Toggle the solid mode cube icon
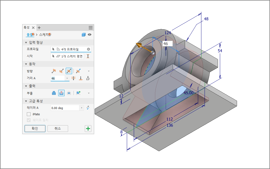Viewport: 270px width, 169px height. tap(83, 34)
